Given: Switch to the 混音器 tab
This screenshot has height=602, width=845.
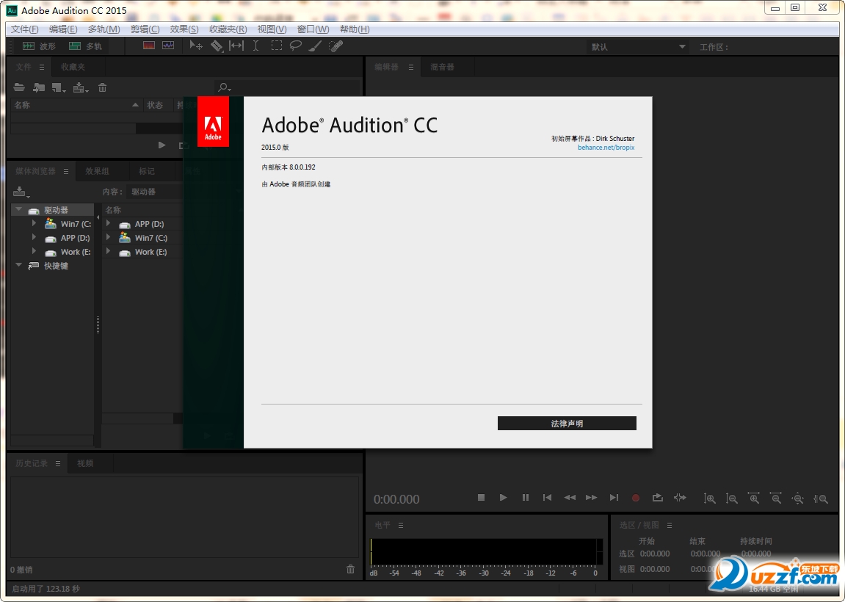Looking at the screenshot, I should point(443,67).
